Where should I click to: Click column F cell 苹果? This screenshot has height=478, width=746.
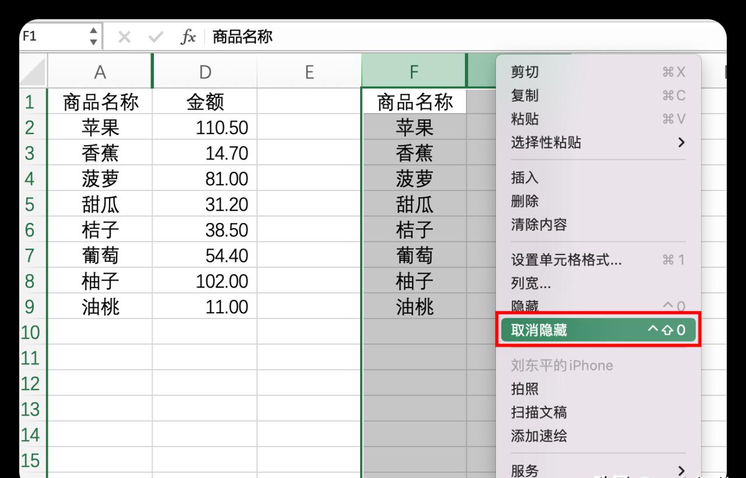coord(414,128)
